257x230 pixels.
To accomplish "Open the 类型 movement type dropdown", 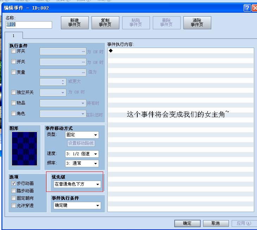I will coord(82,135).
